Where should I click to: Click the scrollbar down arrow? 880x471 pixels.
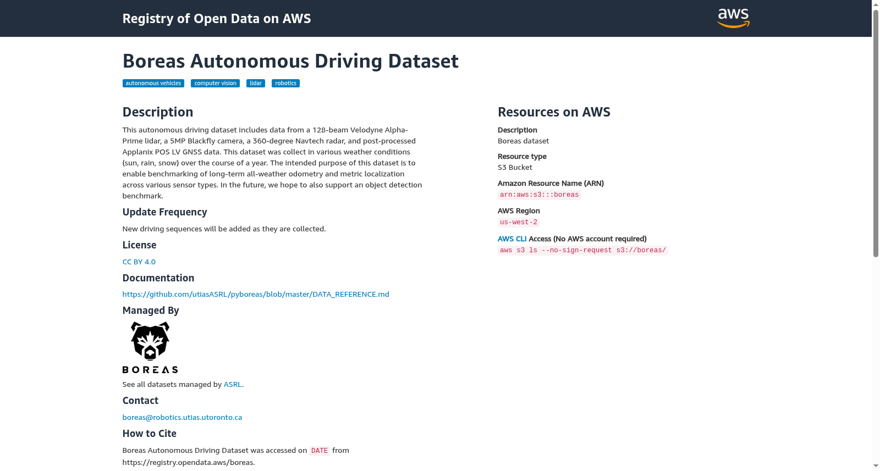click(x=876, y=466)
